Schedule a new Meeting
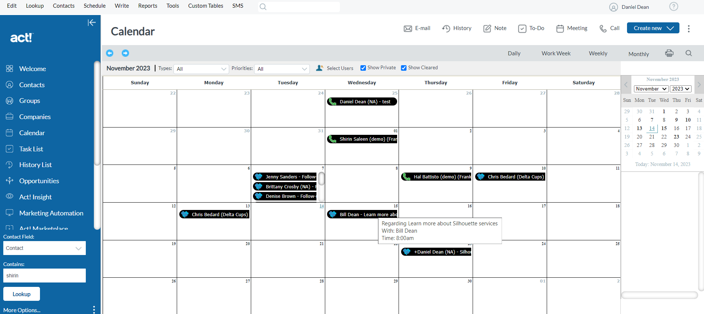Screen dimensions: 704x314 [572, 28]
